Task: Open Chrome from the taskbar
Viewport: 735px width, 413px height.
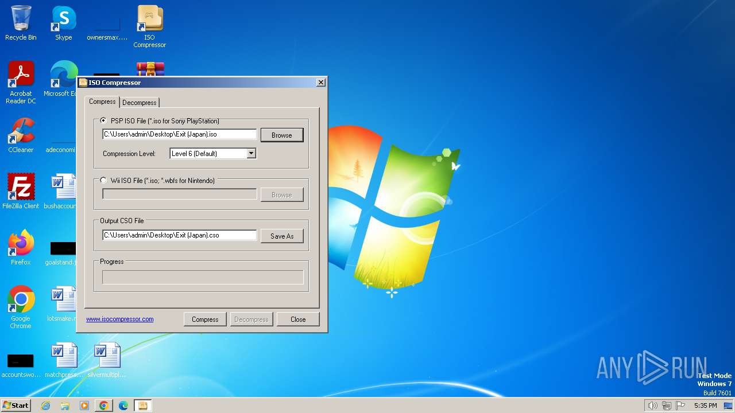Action: 104,406
